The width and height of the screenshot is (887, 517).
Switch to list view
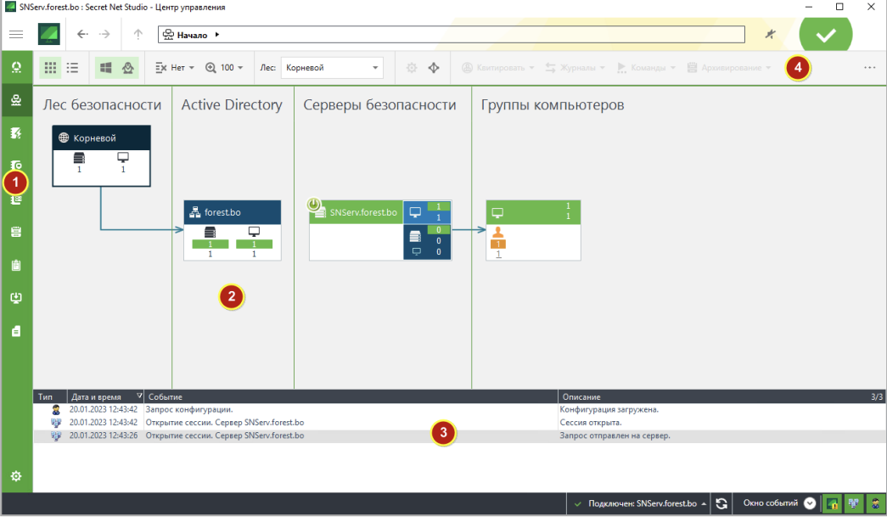pyautogui.click(x=72, y=68)
